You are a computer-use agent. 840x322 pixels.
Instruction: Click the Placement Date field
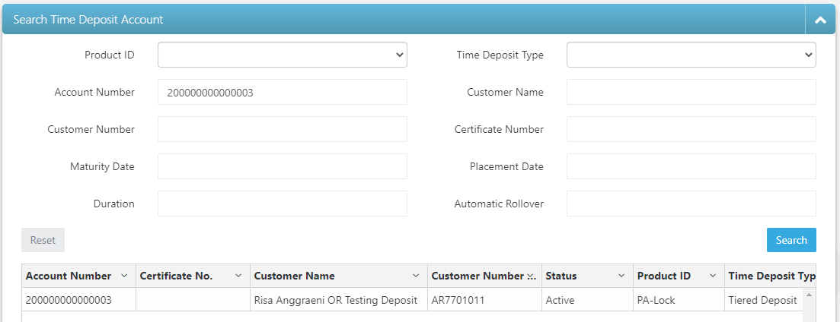tap(691, 166)
